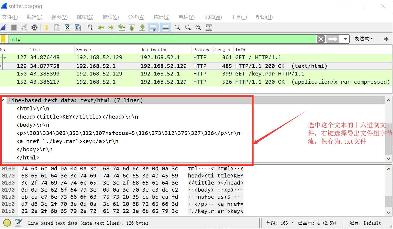Click the 配置: Default profile status
The width and height of the screenshot is (393, 229).
click(x=365, y=223)
